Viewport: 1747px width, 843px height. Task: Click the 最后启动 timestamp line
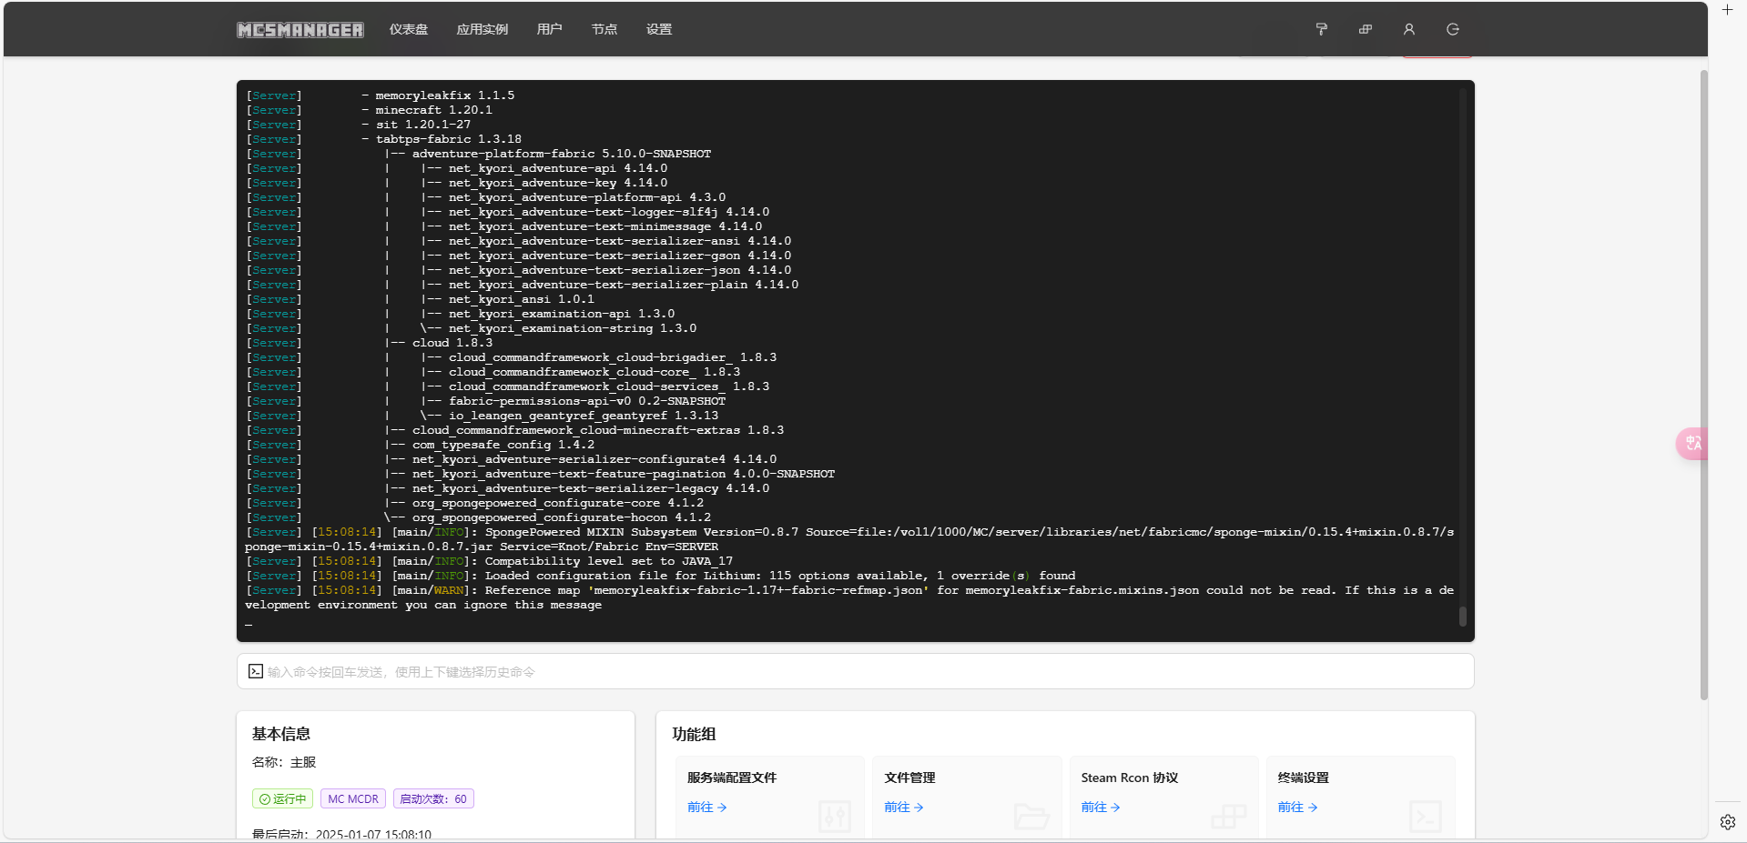point(341,834)
